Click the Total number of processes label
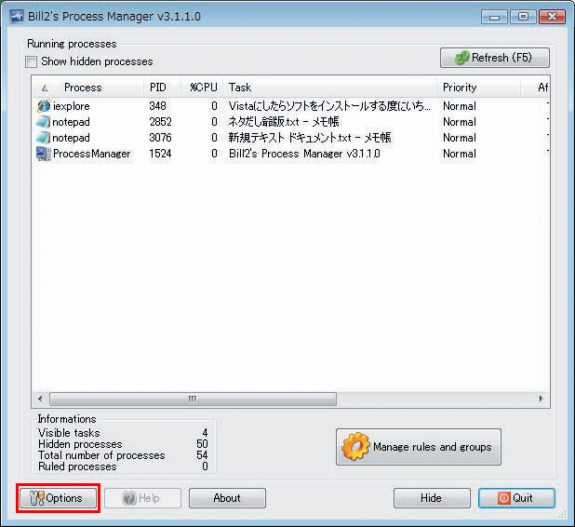 click(x=101, y=455)
